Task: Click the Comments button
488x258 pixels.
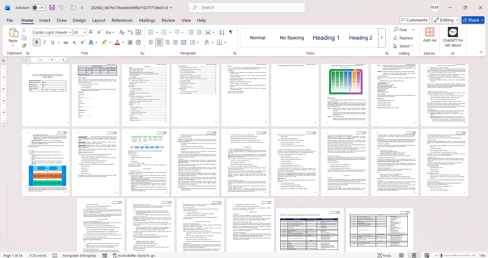Action: pyautogui.click(x=415, y=20)
